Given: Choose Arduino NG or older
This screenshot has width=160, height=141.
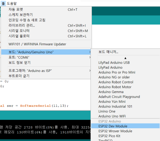Looking at the screenshot, I should [x=125, y=77].
